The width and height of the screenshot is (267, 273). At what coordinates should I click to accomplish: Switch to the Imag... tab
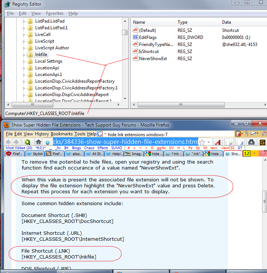click(x=134, y=154)
